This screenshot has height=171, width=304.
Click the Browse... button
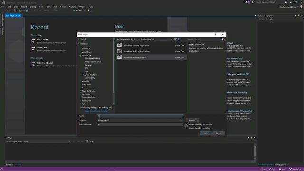click(x=192, y=120)
